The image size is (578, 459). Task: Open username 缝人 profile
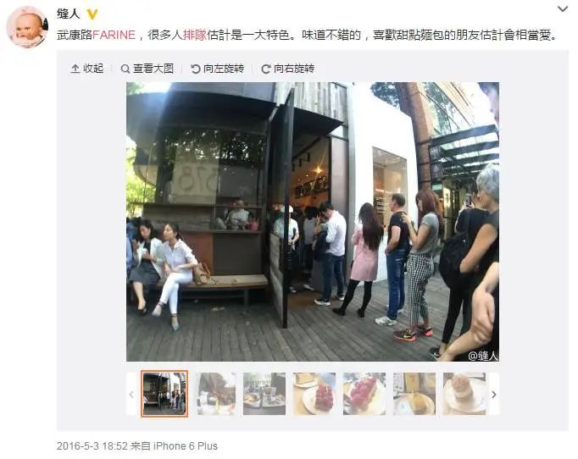pyautogui.click(x=69, y=14)
